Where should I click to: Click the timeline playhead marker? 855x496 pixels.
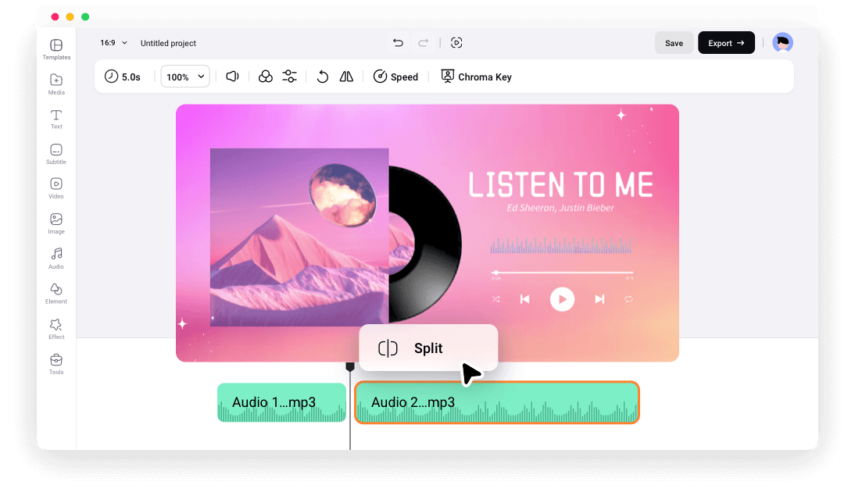click(350, 367)
